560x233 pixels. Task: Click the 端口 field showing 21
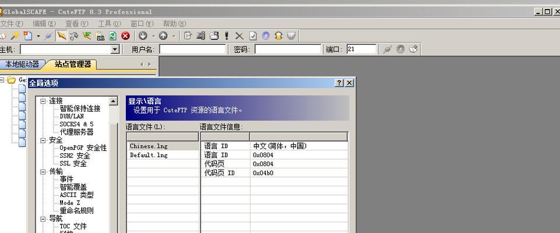361,50
